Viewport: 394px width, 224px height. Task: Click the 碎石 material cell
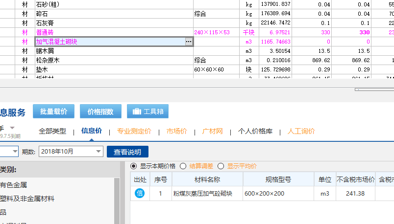[x=114, y=14]
